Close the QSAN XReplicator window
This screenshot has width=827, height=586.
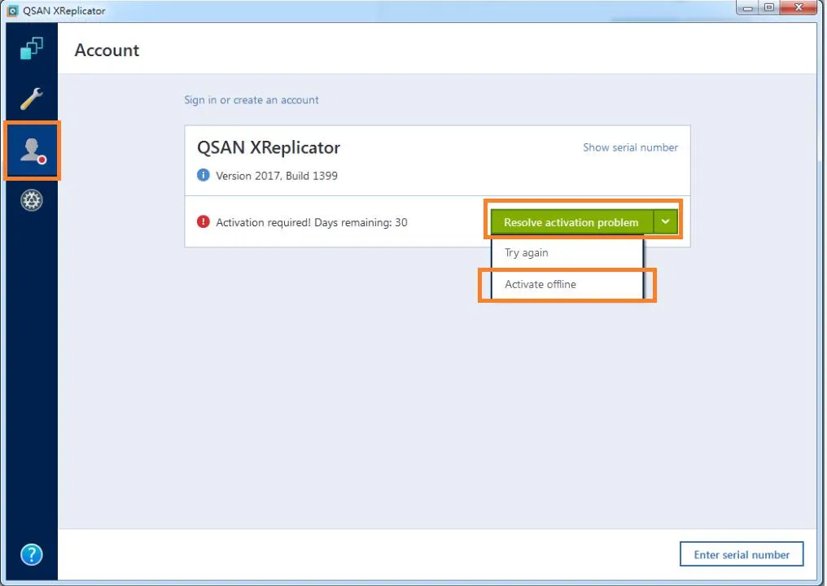[799, 7]
